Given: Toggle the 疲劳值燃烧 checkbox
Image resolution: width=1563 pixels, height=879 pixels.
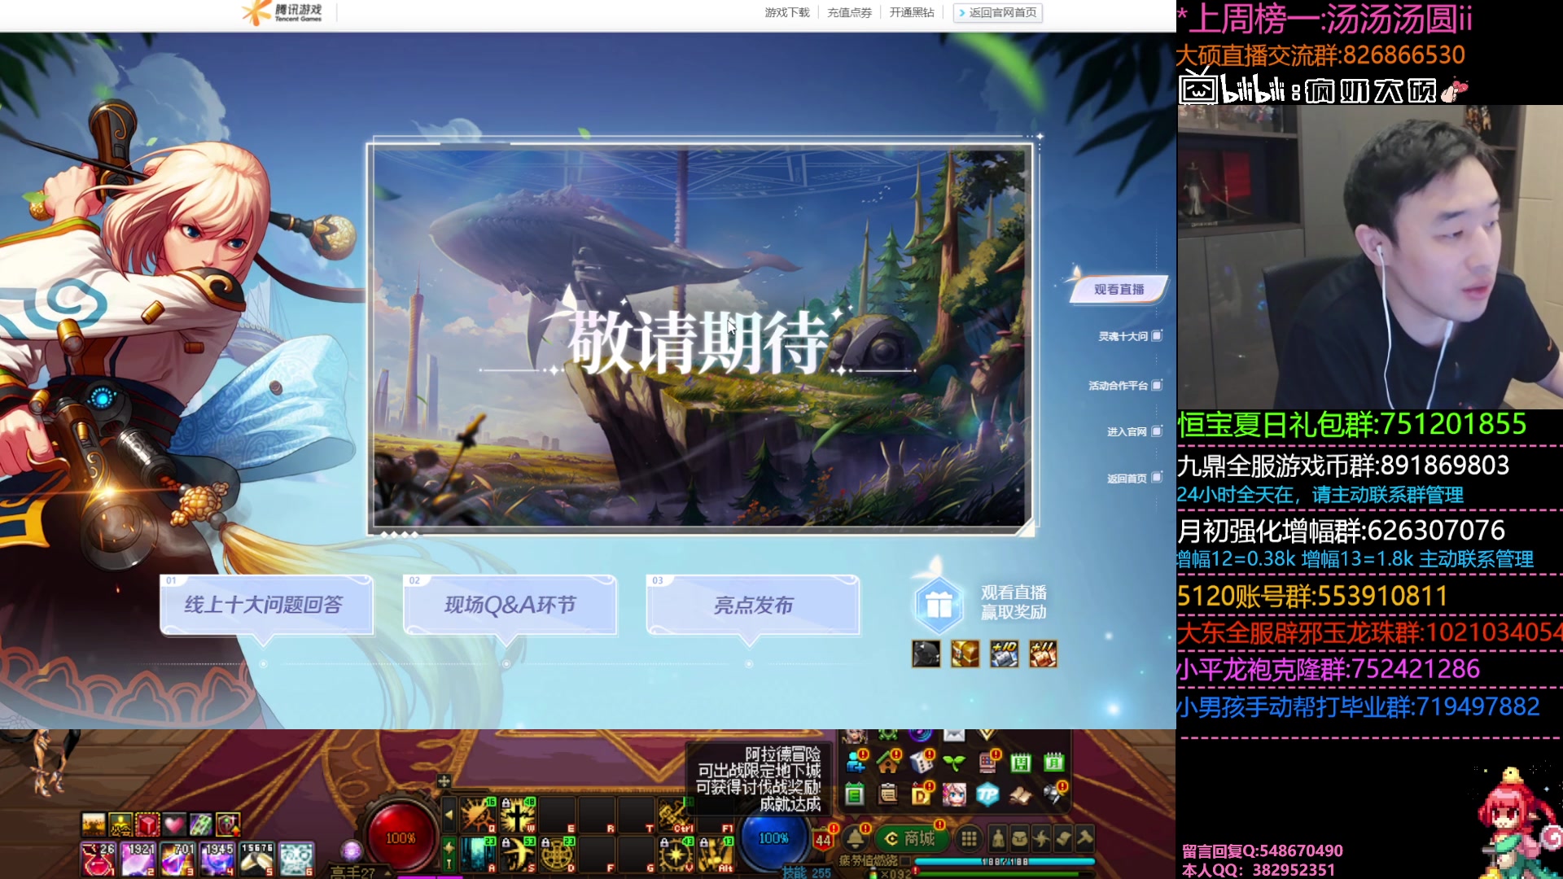Looking at the screenshot, I should [x=905, y=859].
